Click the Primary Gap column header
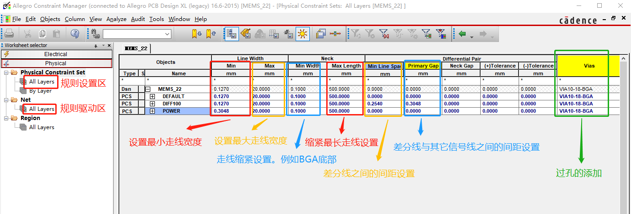Viewport: 631px width, 214px height. 423,66
